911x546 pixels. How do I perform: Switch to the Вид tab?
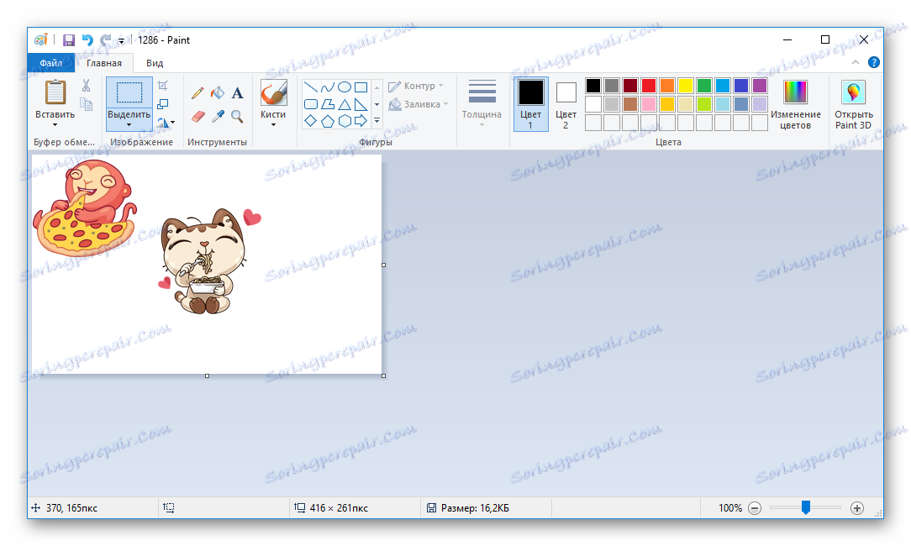pyautogui.click(x=155, y=63)
